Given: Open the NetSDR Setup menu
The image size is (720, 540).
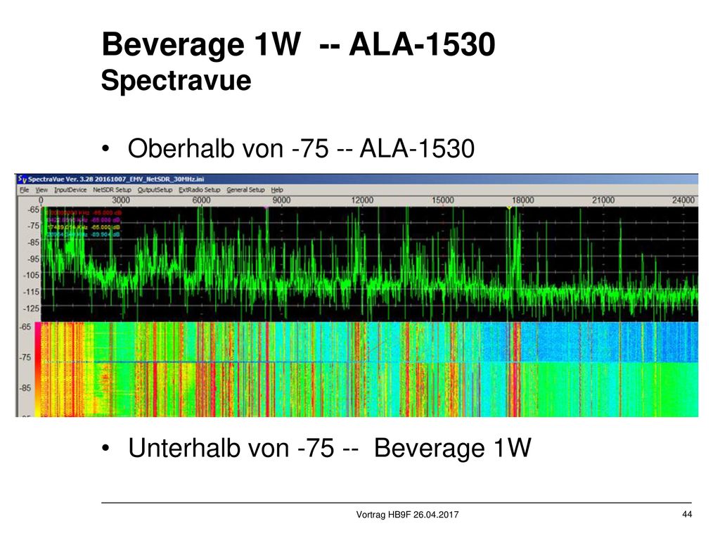Looking at the screenshot, I should click(112, 190).
